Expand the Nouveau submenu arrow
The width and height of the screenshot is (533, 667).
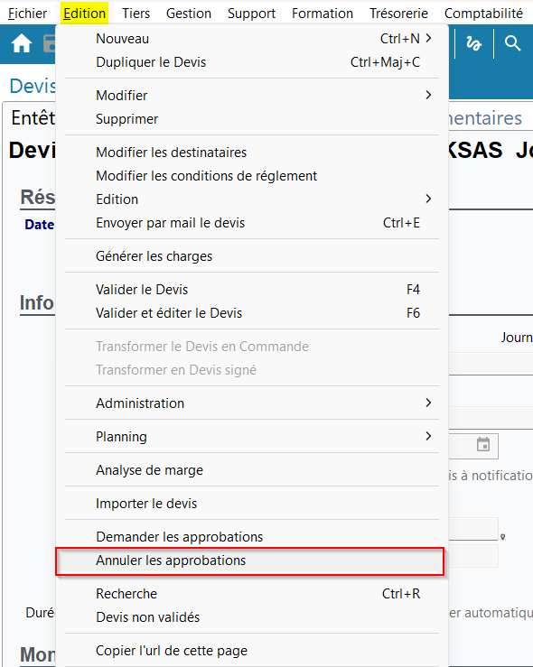pos(429,38)
